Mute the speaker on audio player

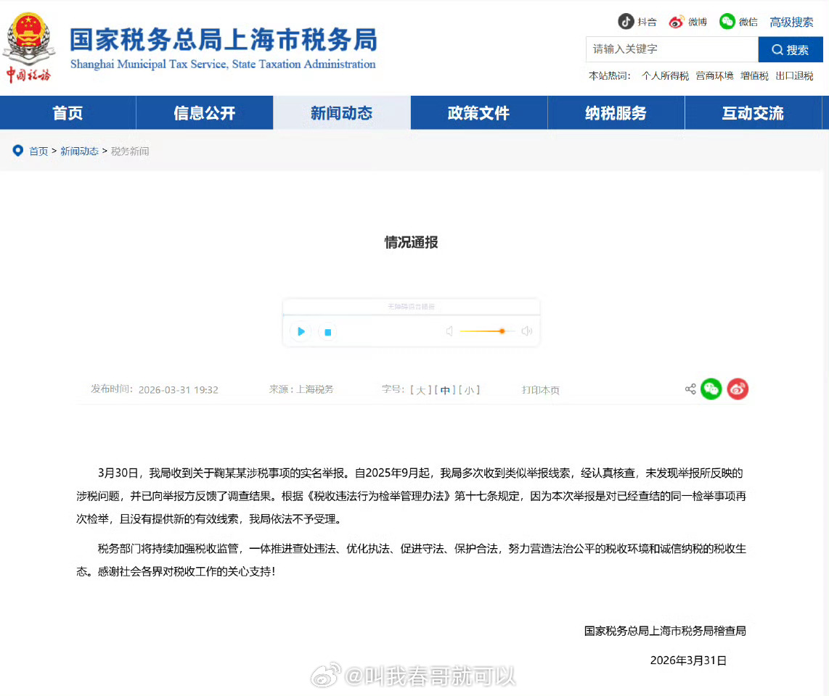(449, 331)
